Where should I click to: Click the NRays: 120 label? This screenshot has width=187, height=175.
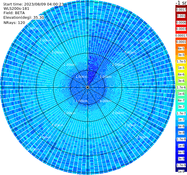point(14,22)
